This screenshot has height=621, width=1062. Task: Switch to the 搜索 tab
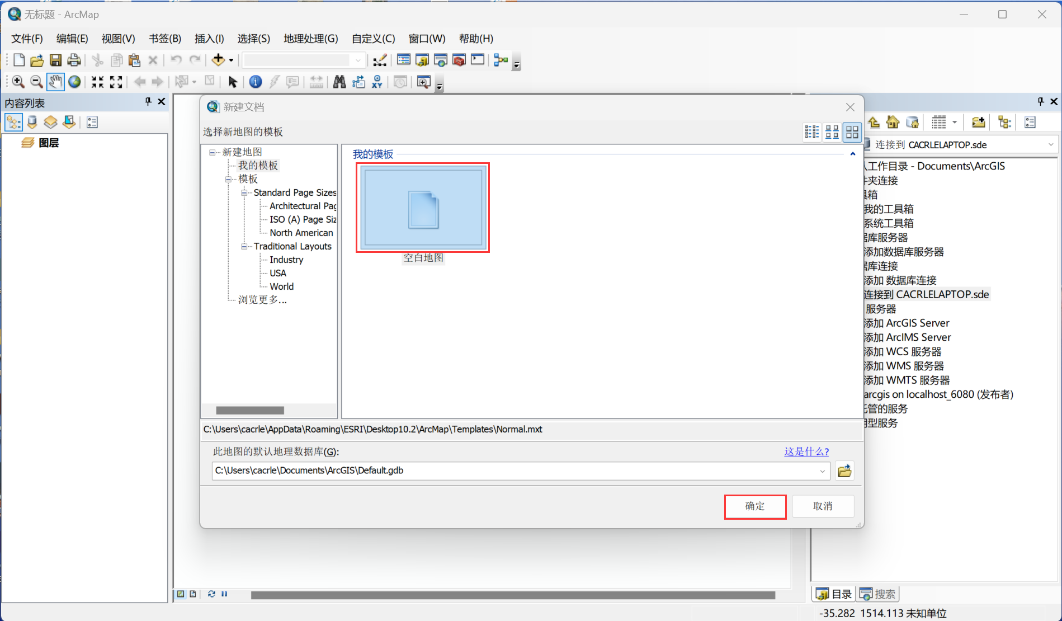(x=878, y=594)
